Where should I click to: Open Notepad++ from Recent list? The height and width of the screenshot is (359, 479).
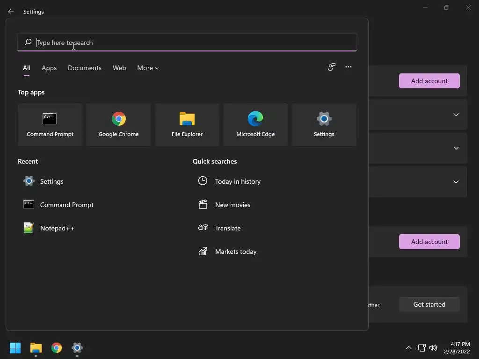(49, 228)
